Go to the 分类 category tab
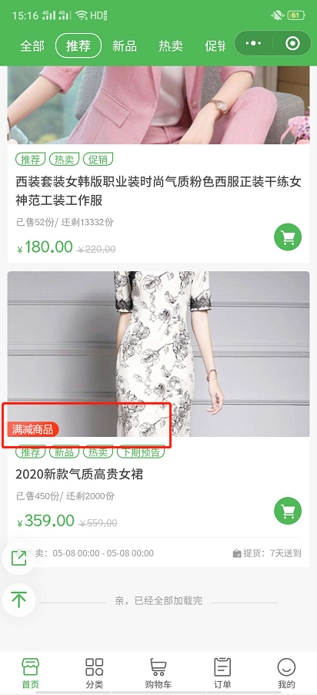The width and height of the screenshot is (317, 695). point(95,673)
